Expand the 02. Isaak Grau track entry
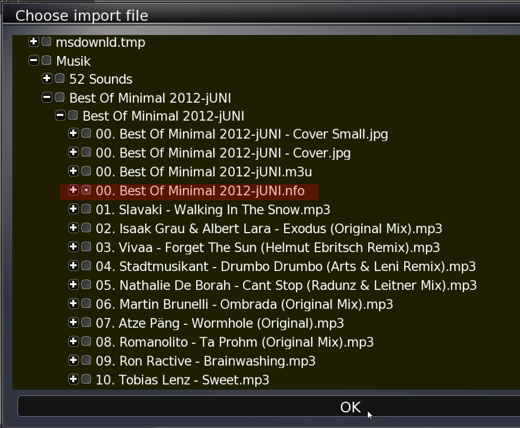 pos(73,228)
